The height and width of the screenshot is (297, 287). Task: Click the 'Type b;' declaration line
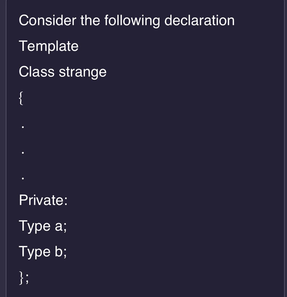(43, 252)
